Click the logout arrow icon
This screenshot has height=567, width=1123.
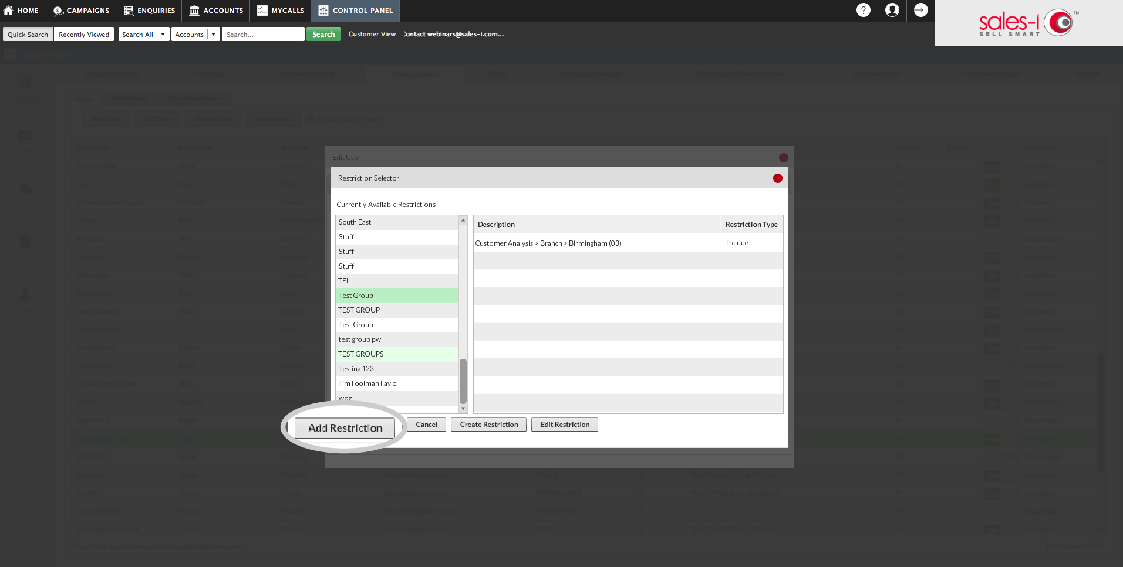pos(920,11)
